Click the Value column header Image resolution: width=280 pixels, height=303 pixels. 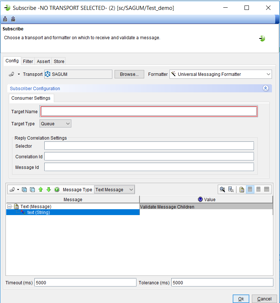(206, 199)
